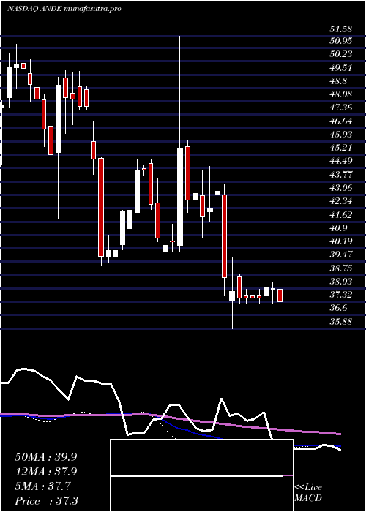The height and width of the screenshot is (512, 366).
Task: Click the 48.08 price axis label
Action: click(x=341, y=94)
